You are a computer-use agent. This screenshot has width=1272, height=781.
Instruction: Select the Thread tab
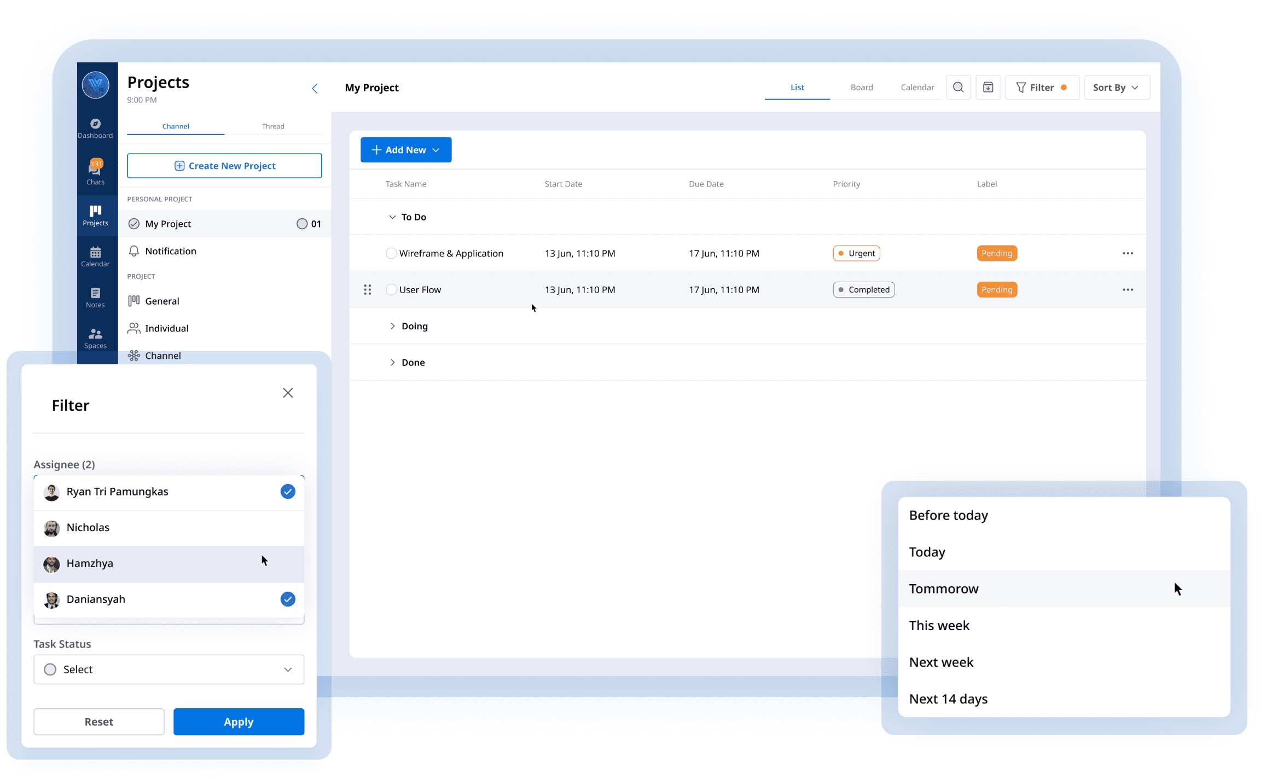[x=272, y=126]
